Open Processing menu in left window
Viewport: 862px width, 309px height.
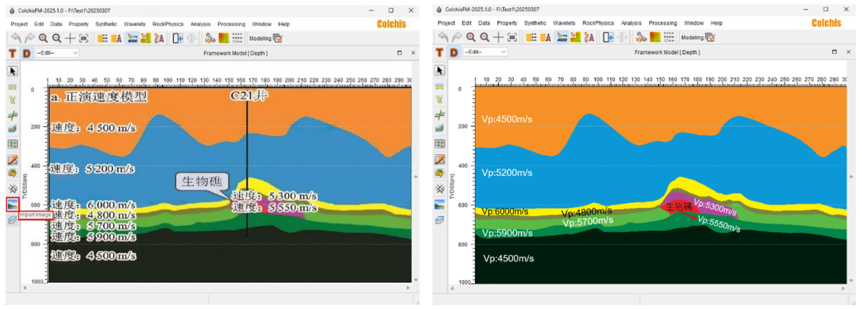[231, 24]
